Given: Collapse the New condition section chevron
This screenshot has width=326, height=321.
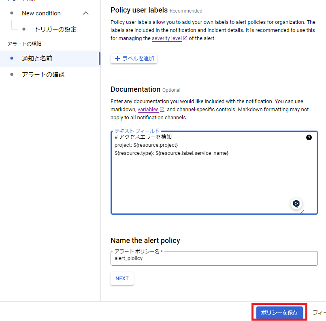Looking at the screenshot, I should (86, 13).
